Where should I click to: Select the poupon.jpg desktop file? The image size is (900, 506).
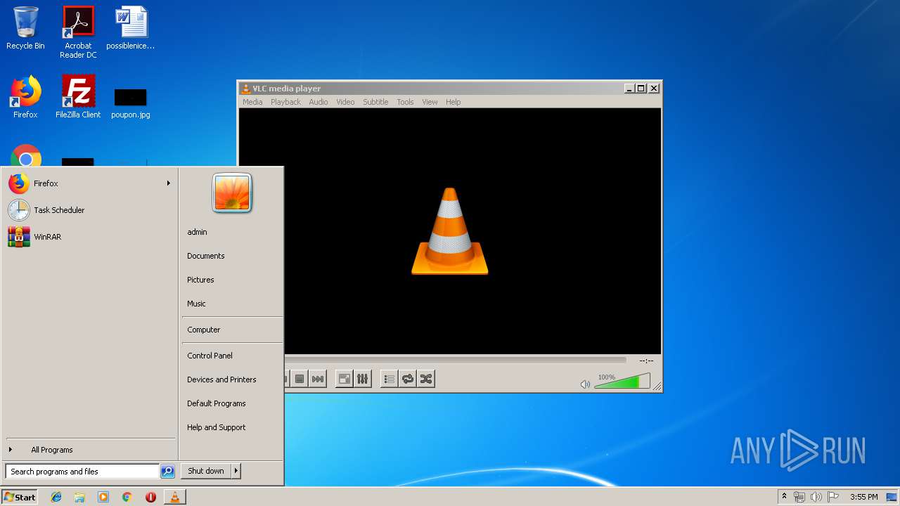tap(131, 103)
